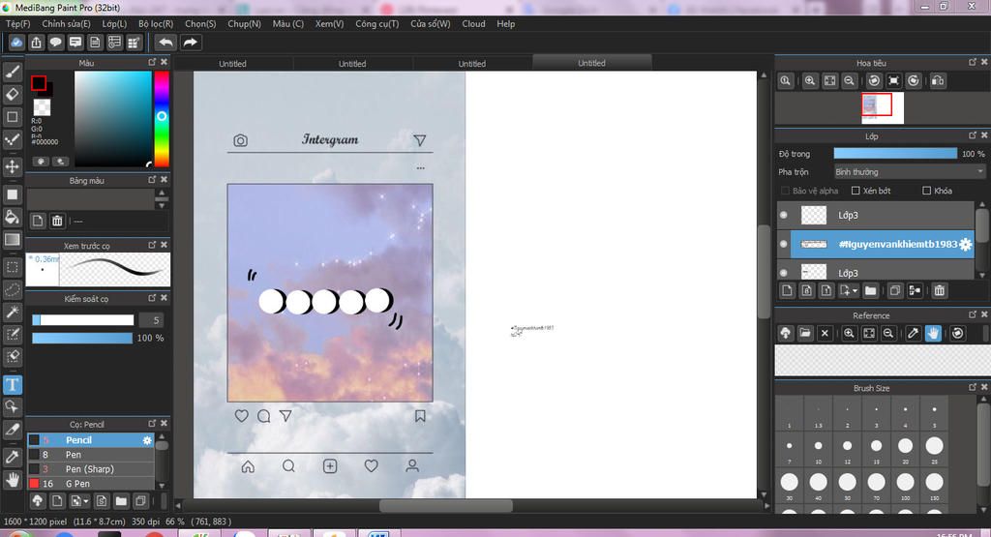The height and width of the screenshot is (537, 991).
Task: Zoom in the Navigator view
Action: (810, 80)
